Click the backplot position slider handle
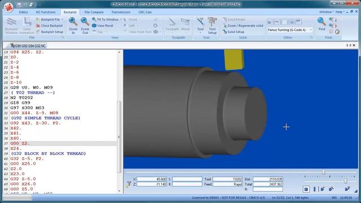The width and height of the screenshot is (361, 203). point(323,172)
